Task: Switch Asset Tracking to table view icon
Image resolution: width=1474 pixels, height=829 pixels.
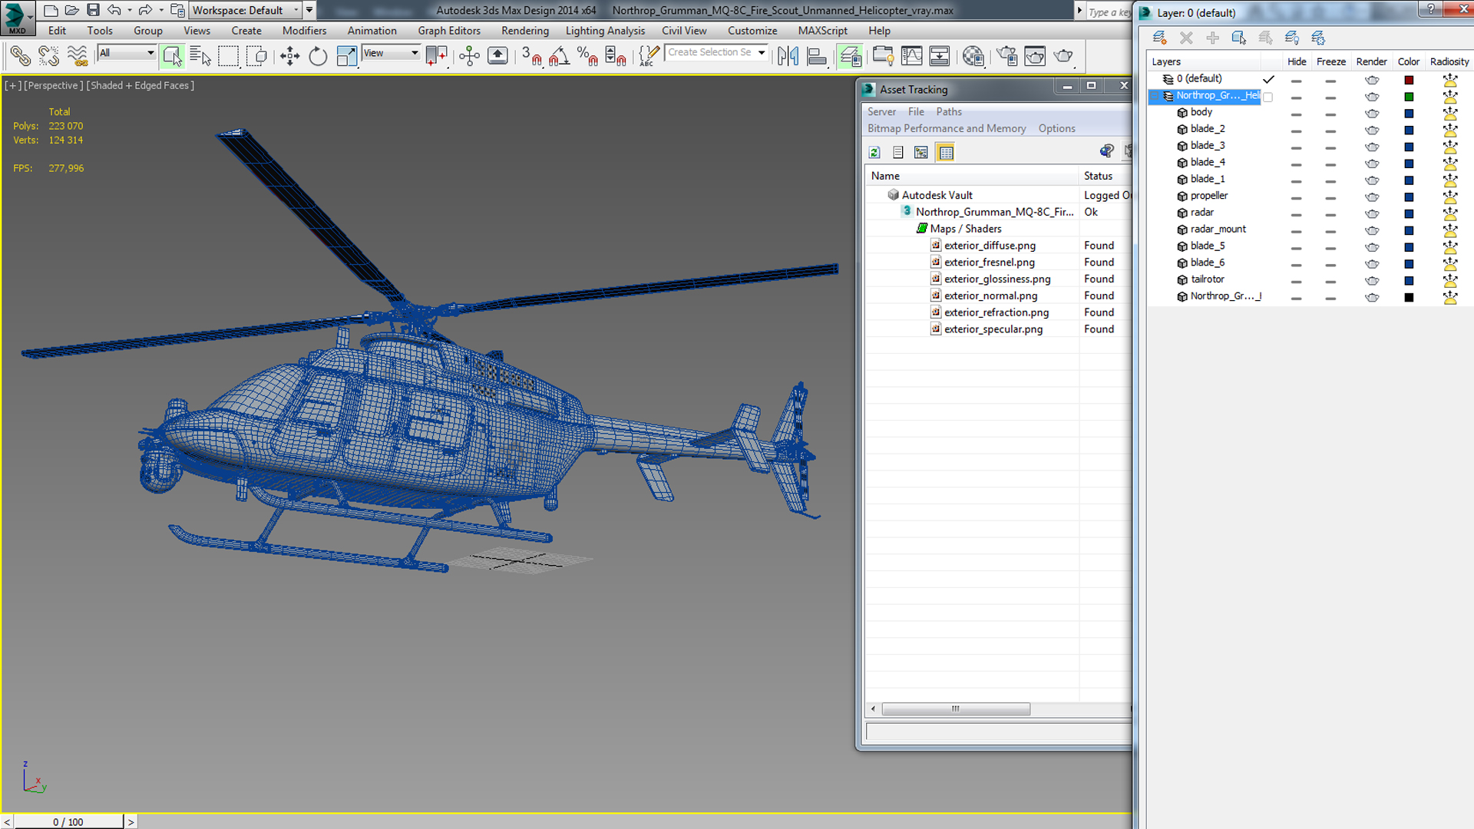Action: [946, 152]
